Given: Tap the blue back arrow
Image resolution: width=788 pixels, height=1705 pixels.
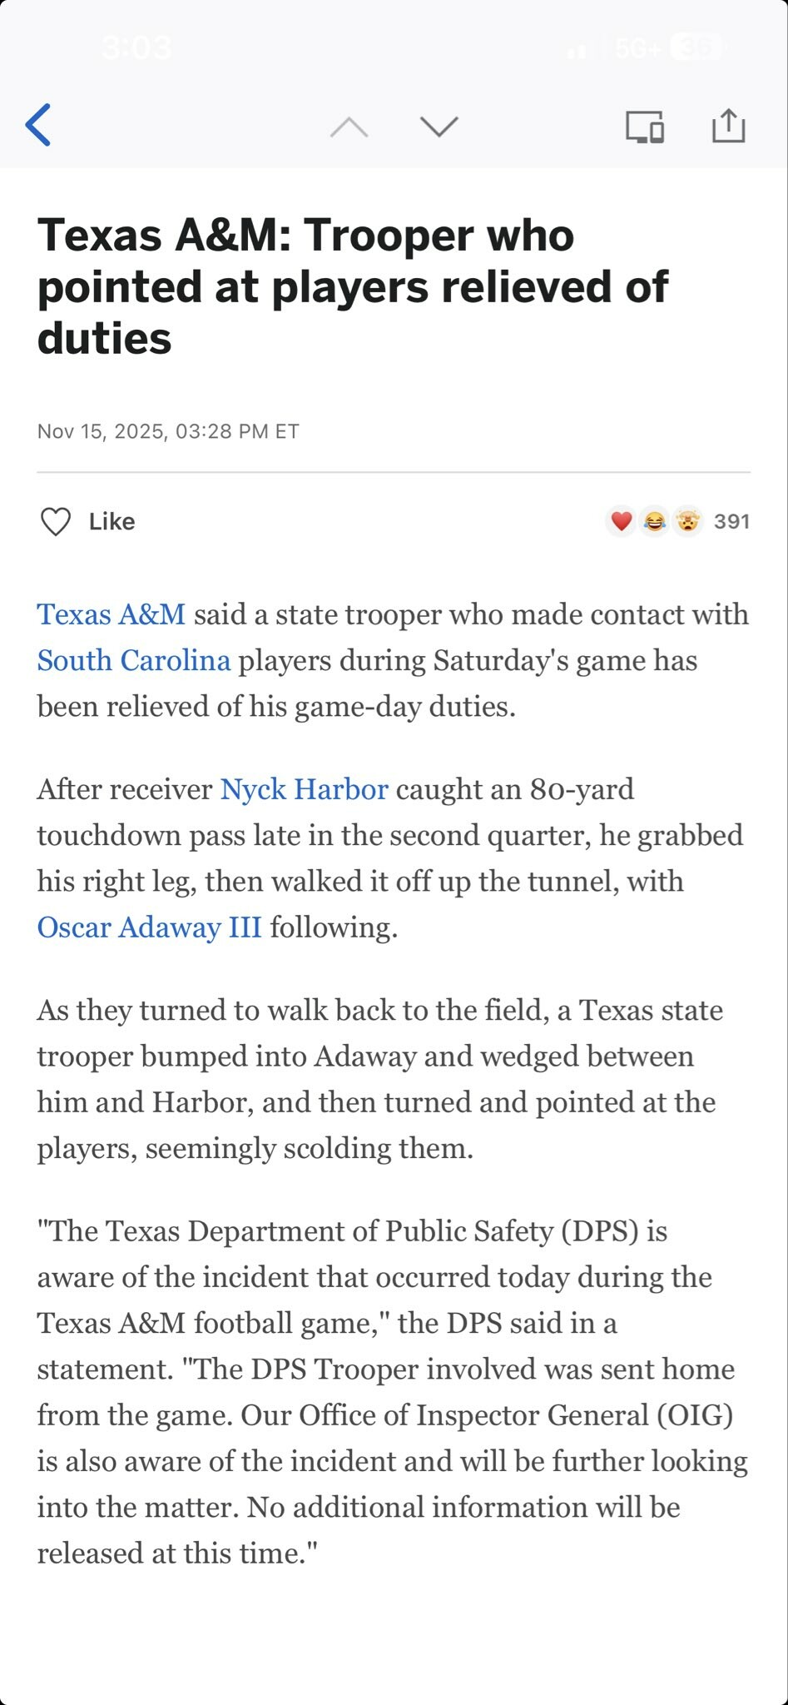Looking at the screenshot, I should [x=38, y=125].
